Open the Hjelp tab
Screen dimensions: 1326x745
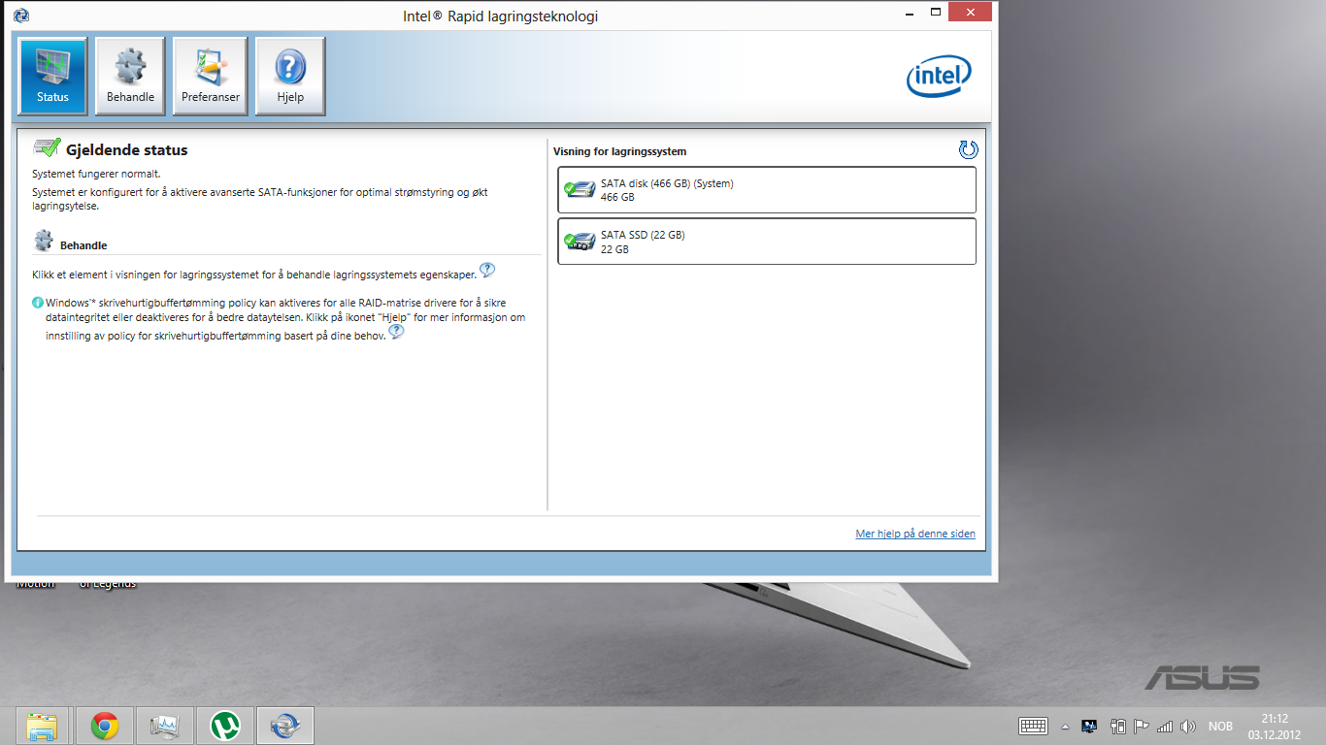point(290,77)
